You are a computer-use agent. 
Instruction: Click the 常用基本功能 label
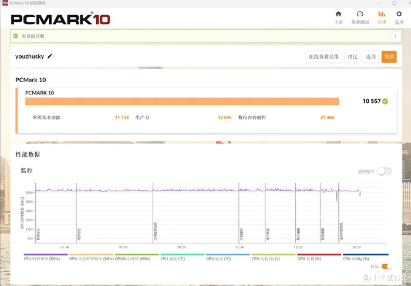(x=46, y=118)
